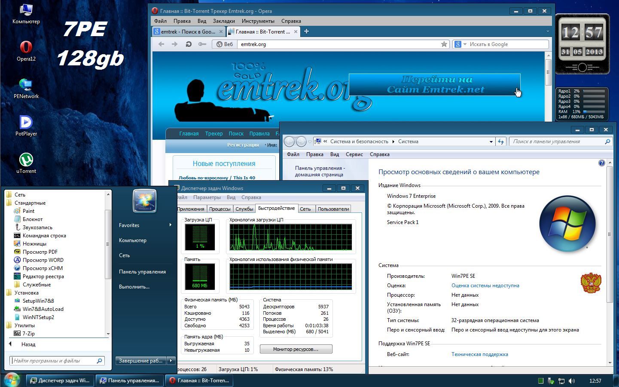Screen dimensions: 619x387
Task: Click the Opera back arrow
Action: coord(162,44)
